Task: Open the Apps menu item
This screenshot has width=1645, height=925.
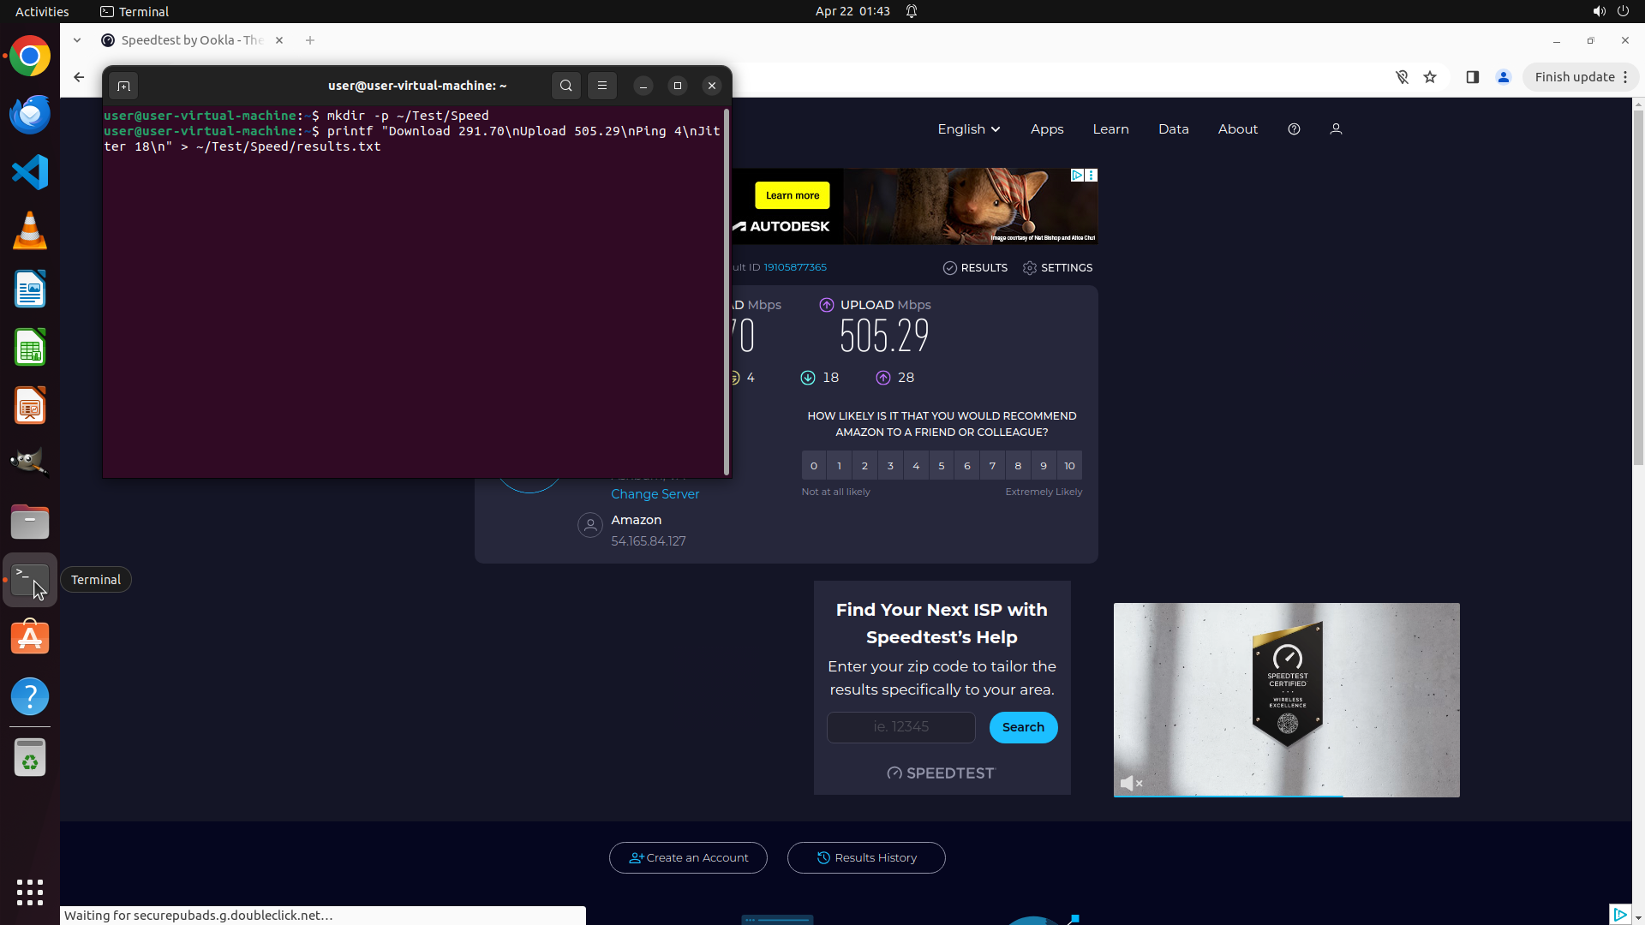Action: 1047,129
